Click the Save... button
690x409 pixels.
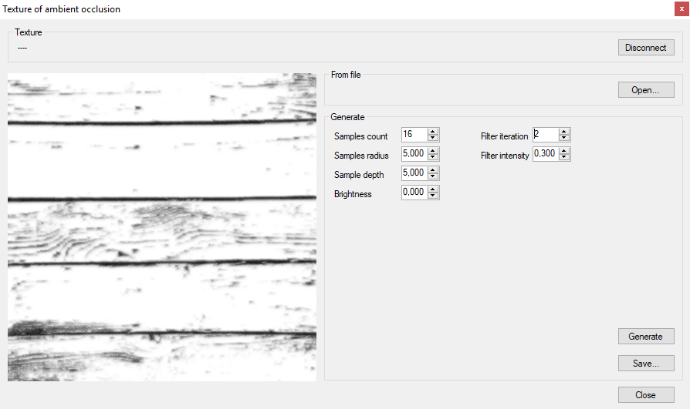(645, 364)
